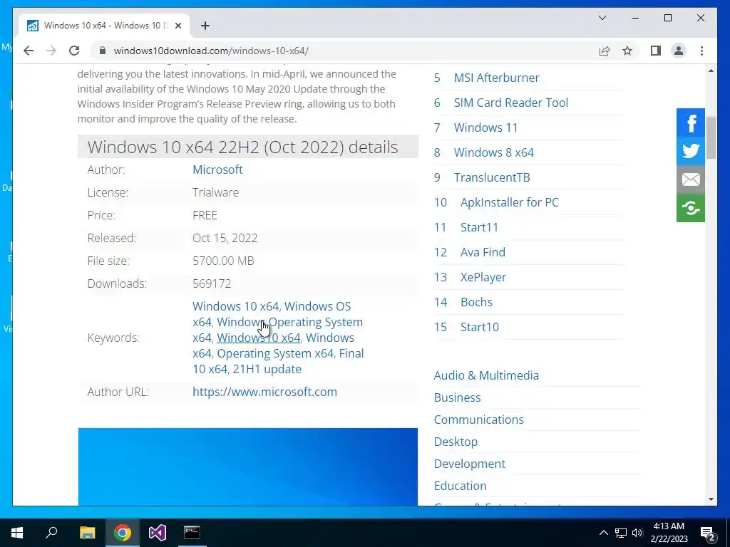Open SIM Card Reader Tool link
730x547 pixels.
pyautogui.click(x=511, y=103)
